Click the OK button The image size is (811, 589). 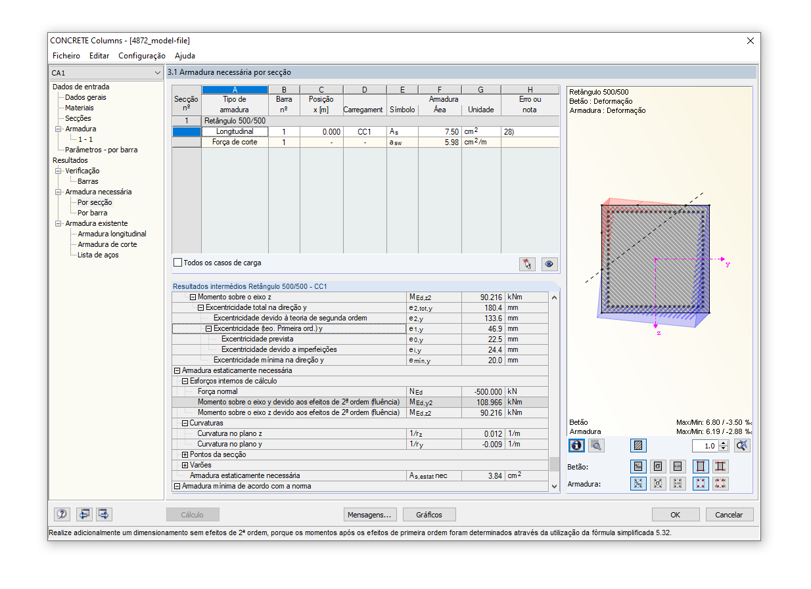pos(676,515)
